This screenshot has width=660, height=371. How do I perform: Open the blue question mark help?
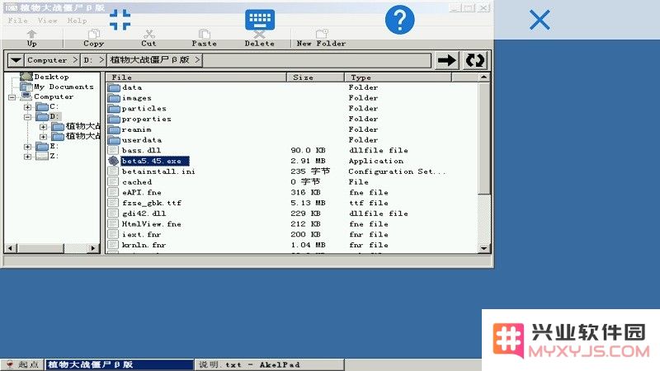pyautogui.click(x=399, y=20)
